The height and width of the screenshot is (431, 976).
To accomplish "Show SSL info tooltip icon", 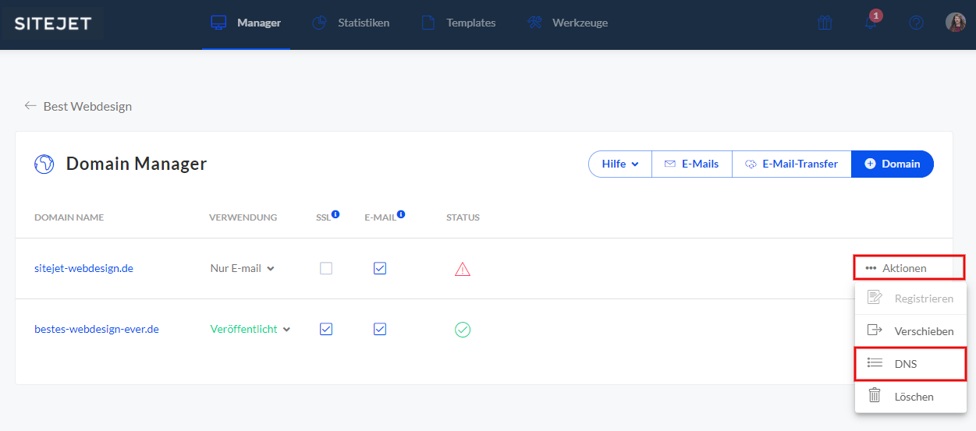I will coord(335,214).
